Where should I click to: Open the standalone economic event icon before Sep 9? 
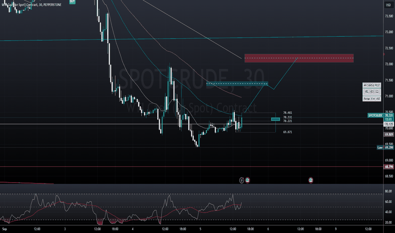[311, 180]
